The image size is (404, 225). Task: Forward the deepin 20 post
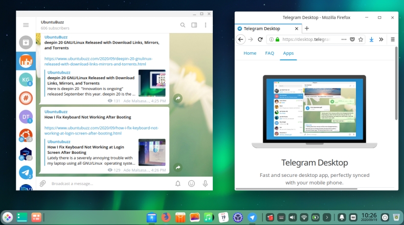[x=177, y=98]
